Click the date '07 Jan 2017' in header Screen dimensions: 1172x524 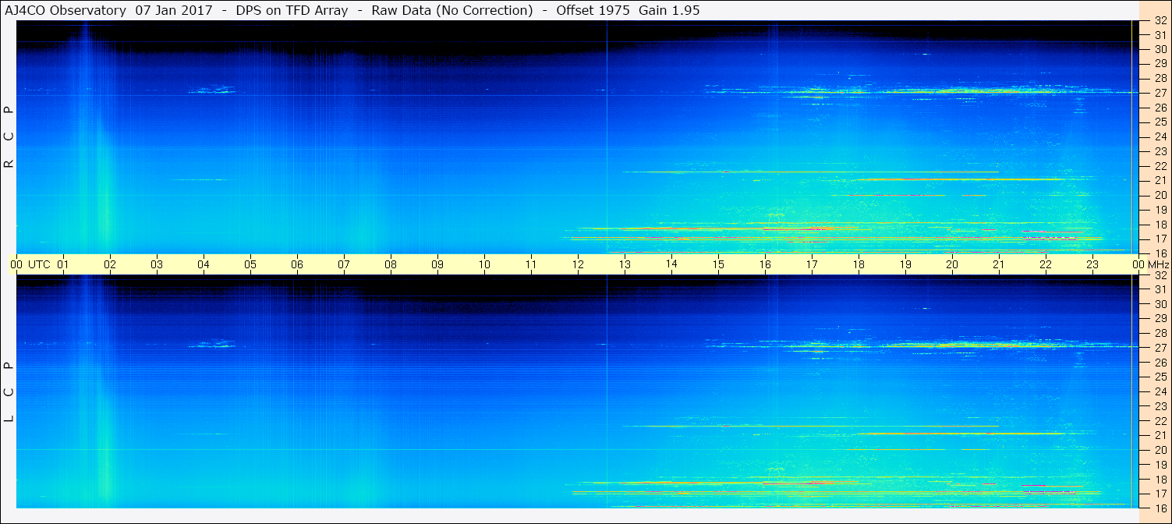174,11
